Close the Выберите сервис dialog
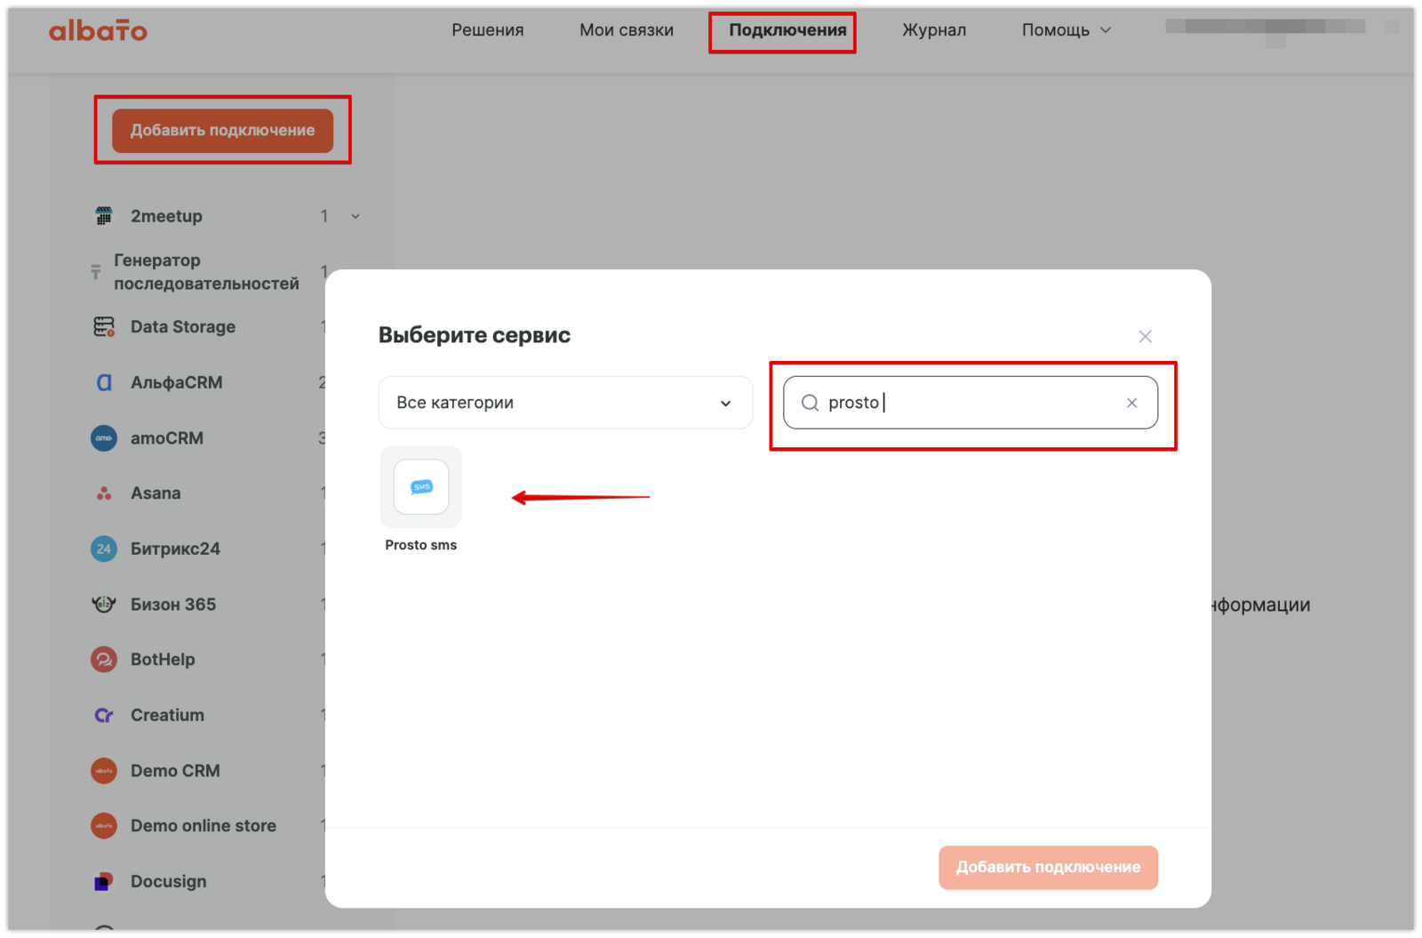 coord(1145,336)
